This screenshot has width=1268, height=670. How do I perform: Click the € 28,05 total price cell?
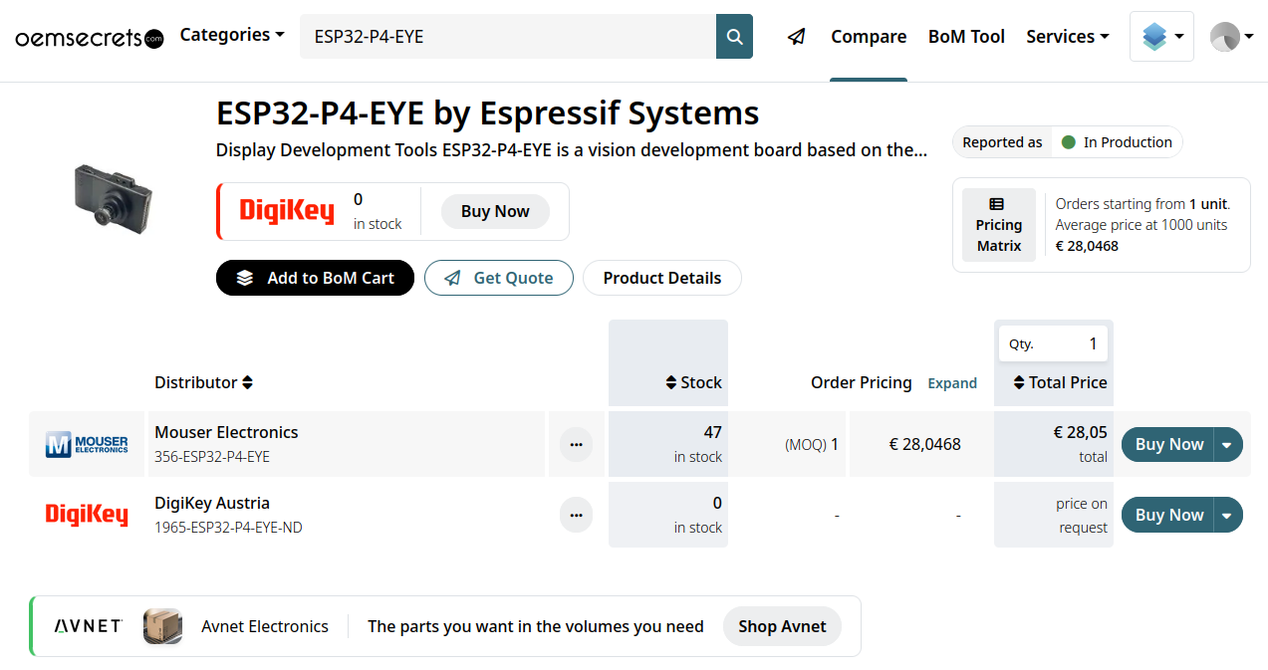(1054, 444)
